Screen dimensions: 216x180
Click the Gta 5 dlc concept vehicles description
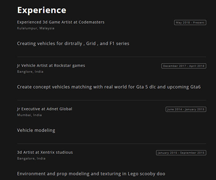coord(109,87)
